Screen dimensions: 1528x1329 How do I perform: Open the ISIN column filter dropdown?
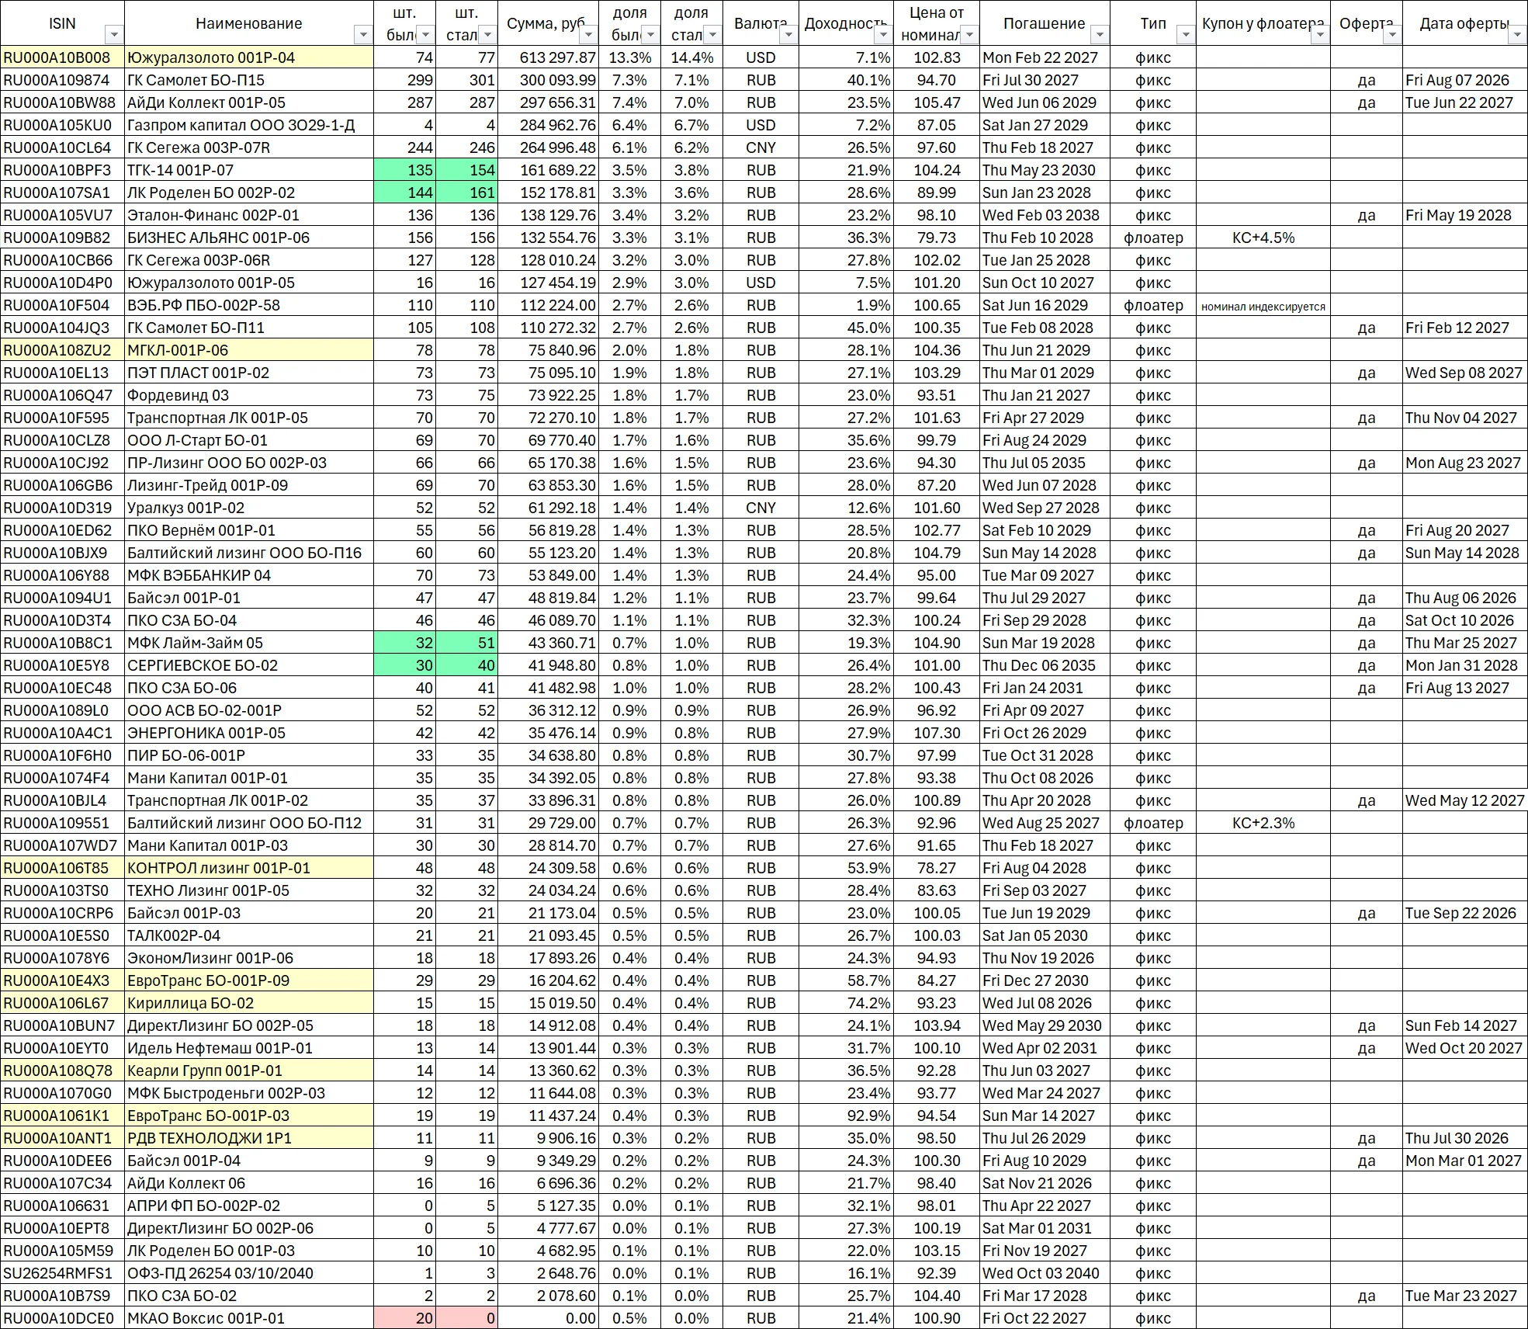coord(114,35)
